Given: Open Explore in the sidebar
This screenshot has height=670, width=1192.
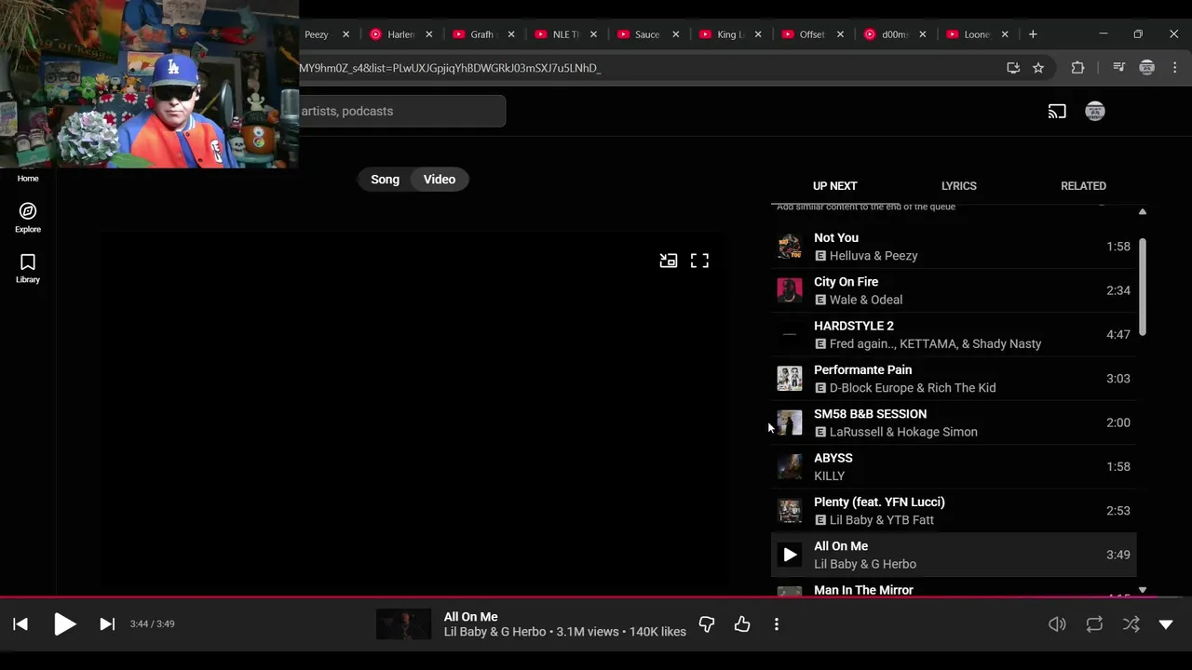Looking at the screenshot, I should 28,218.
